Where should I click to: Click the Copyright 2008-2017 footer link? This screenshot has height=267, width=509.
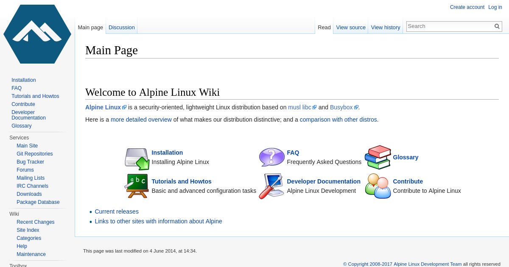point(368,264)
